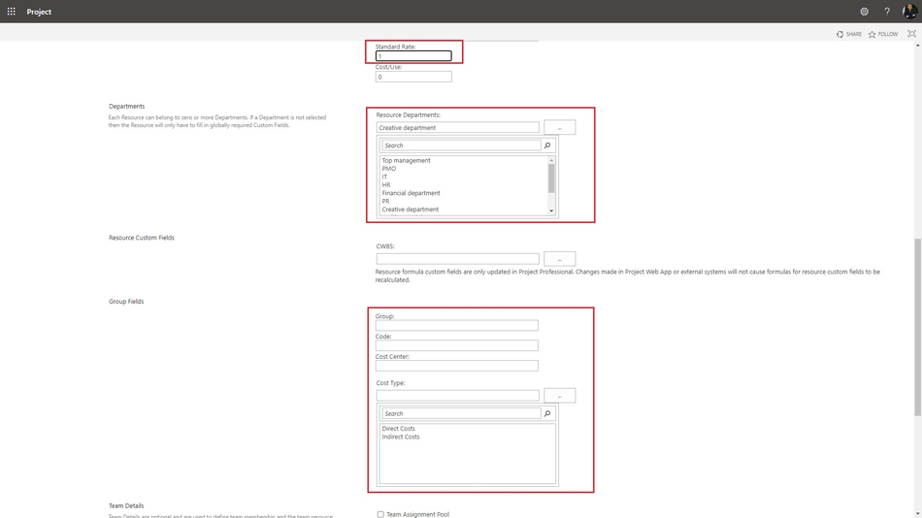Click the Cost Type search magnifier
The width and height of the screenshot is (922, 518).
coord(547,413)
